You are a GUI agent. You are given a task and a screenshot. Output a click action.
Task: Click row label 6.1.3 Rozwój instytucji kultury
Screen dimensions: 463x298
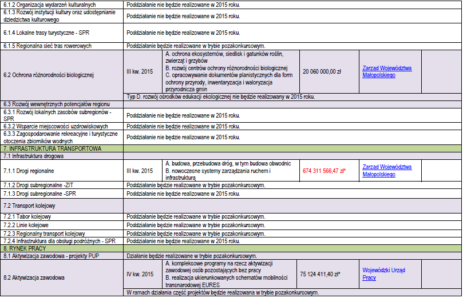pos(60,16)
